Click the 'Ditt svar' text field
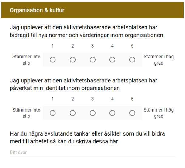The width and height of the screenshot is (185, 168). [92, 153]
